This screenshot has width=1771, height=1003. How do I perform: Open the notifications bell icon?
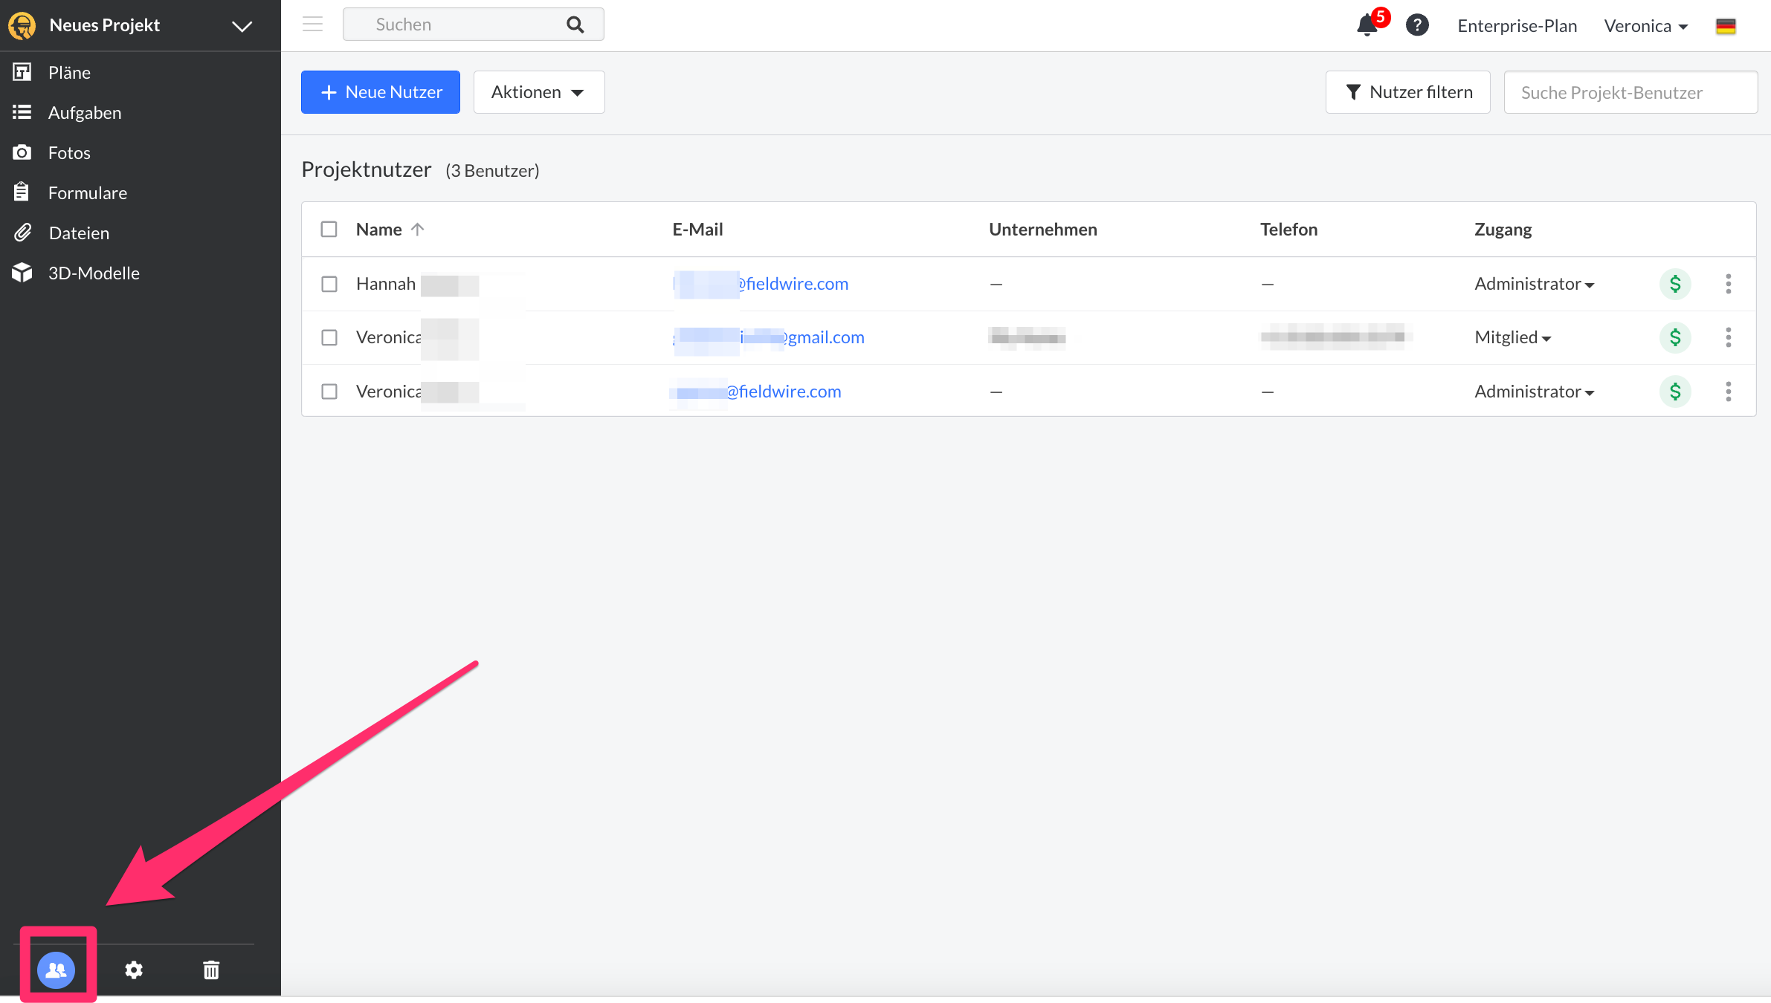click(x=1367, y=25)
